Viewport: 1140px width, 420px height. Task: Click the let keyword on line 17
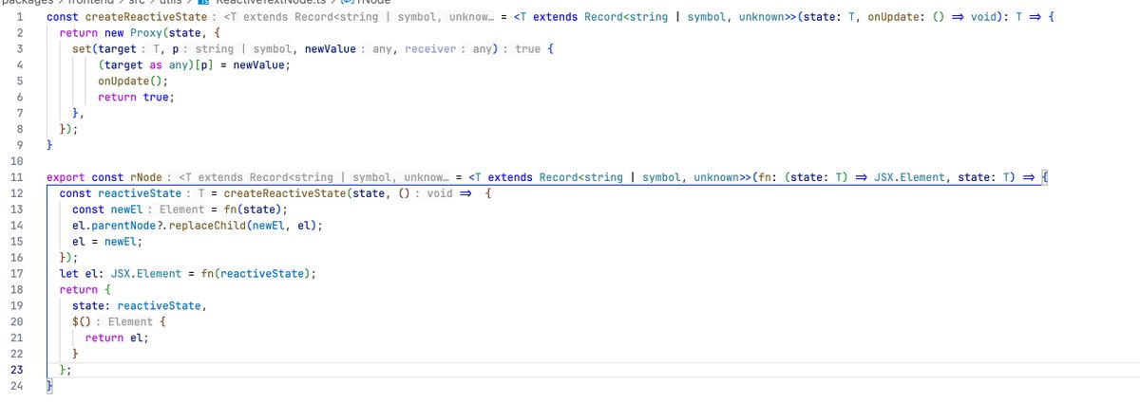(x=68, y=274)
